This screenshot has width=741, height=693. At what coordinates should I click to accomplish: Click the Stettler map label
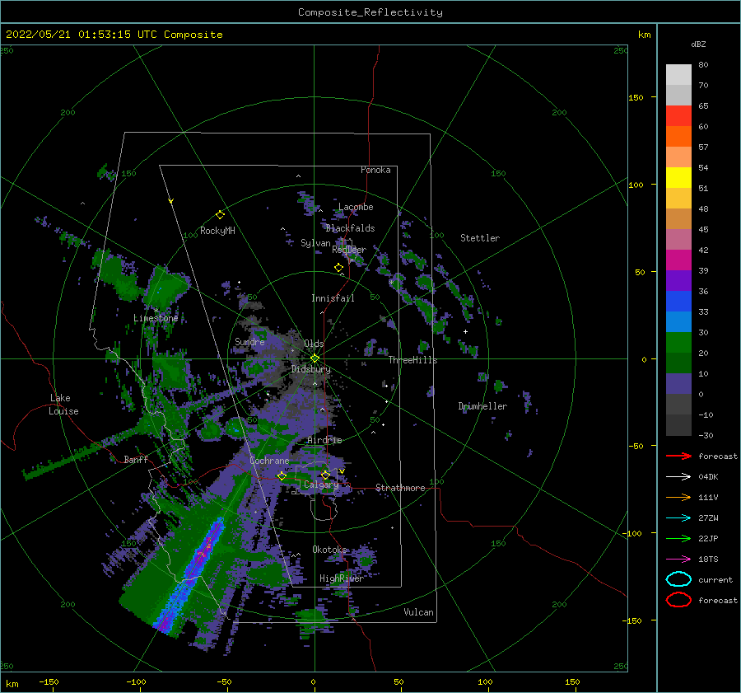click(480, 238)
